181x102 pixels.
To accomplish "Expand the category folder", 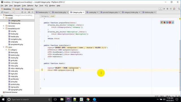I will pos(6,50).
